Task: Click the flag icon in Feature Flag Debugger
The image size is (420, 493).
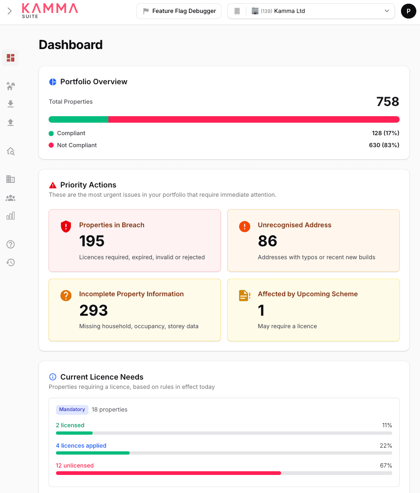Action: [x=146, y=11]
